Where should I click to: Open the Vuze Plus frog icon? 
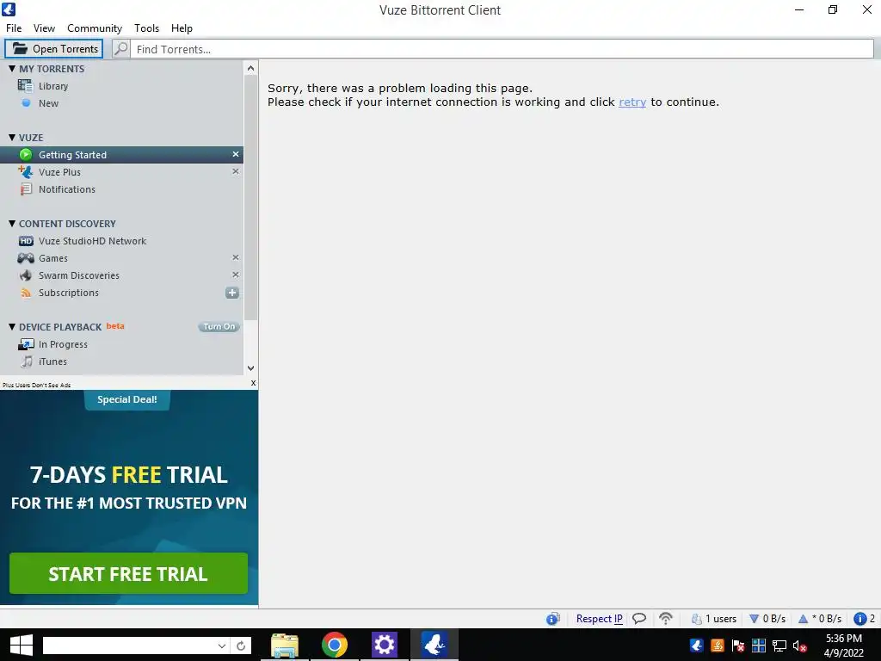(26, 172)
